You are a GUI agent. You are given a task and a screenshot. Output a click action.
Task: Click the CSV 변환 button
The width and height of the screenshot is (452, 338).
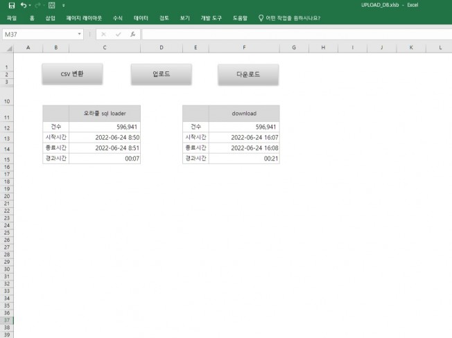point(72,74)
